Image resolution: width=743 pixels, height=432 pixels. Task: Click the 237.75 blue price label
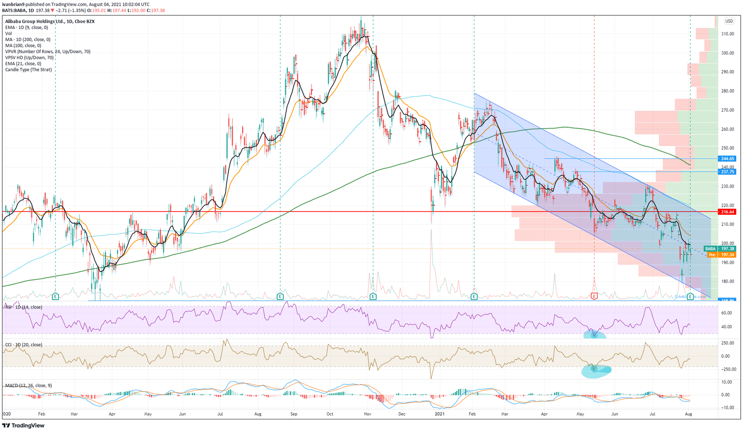[728, 172]
